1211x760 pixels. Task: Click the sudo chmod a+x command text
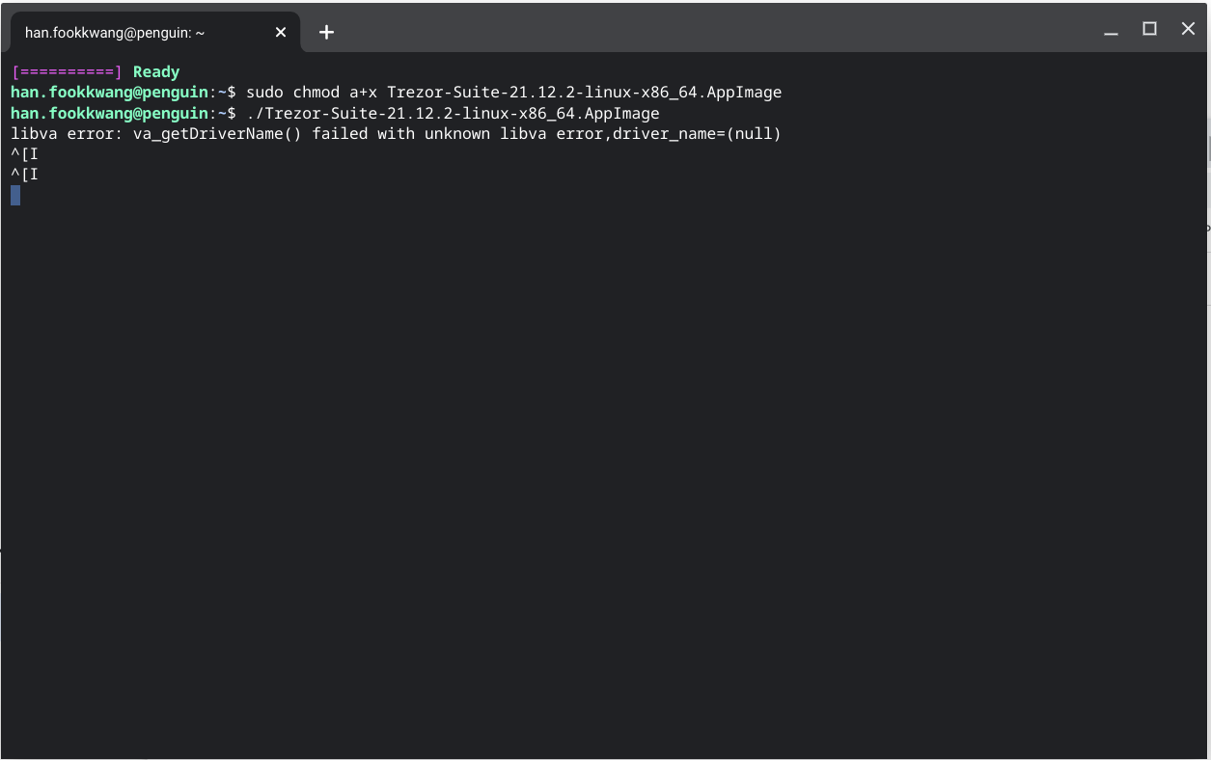[311, 93]
